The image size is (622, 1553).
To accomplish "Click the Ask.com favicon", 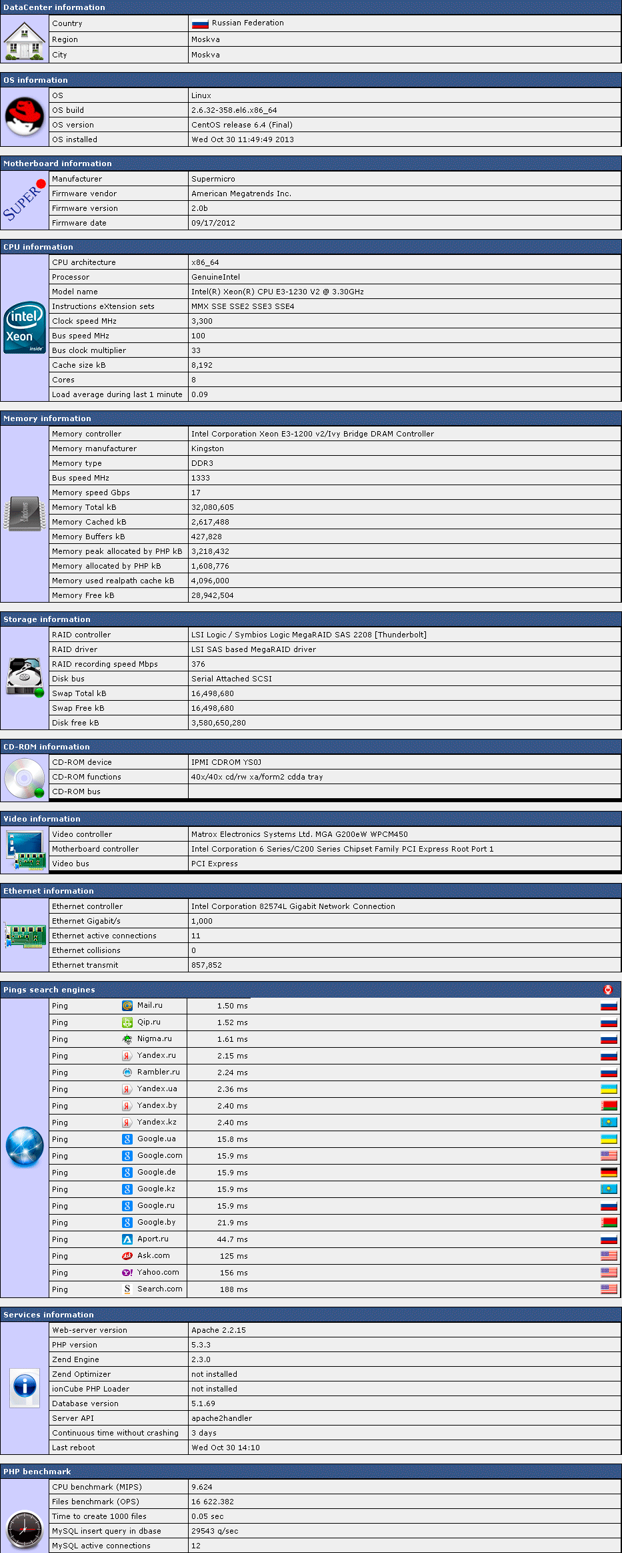I will 127,1256.
